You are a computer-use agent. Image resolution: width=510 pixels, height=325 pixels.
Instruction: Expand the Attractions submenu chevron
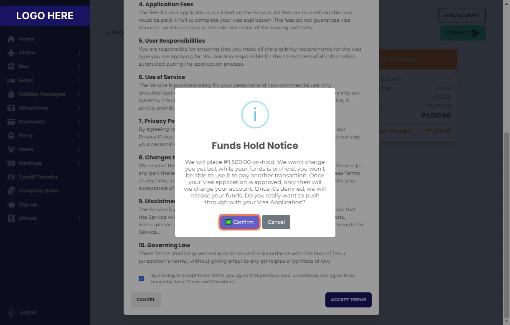[79, 108]
